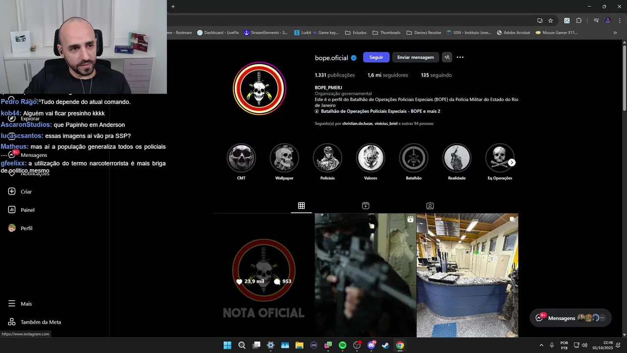
Task: Open the browser extensions puzzle icon
Action: [x=579, y=21]
